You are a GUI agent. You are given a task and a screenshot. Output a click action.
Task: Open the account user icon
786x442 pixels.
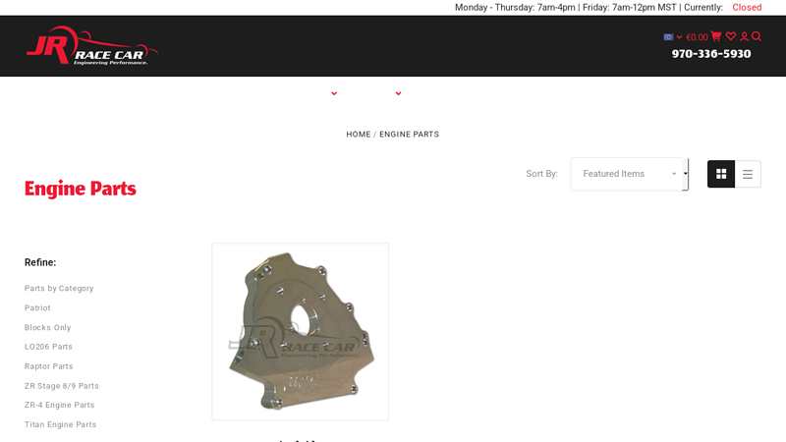[744, 36]
